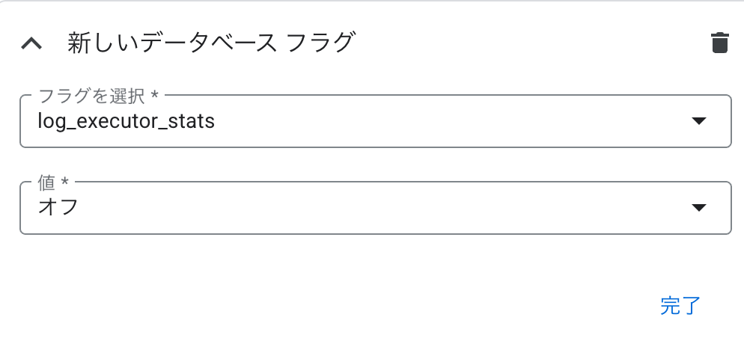Open the 値 combo box
The height and width of the screenshot is (341, 744).
(x=375, y=208)
